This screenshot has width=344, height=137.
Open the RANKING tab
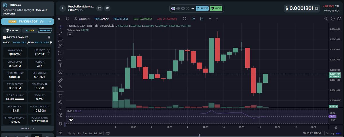45,30
